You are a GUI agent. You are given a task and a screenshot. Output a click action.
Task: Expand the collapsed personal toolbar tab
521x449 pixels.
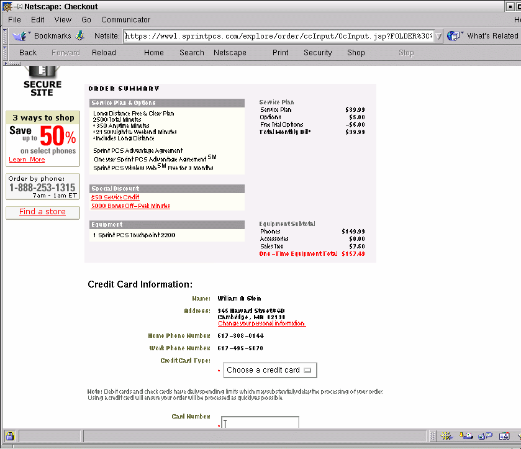12,63
